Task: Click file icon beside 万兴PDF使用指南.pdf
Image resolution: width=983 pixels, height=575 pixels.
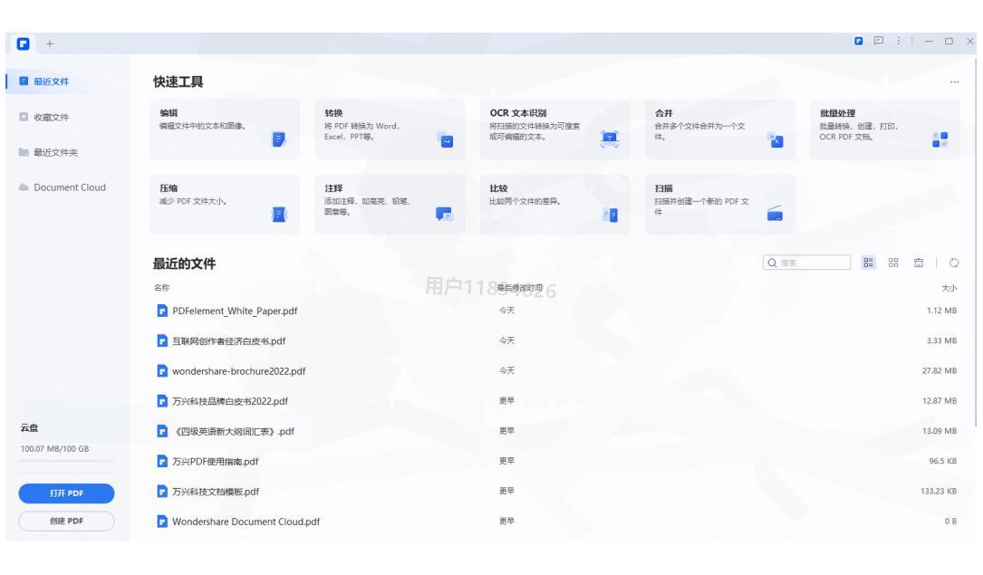Action: pyautogui.click(x=162, y=461)
